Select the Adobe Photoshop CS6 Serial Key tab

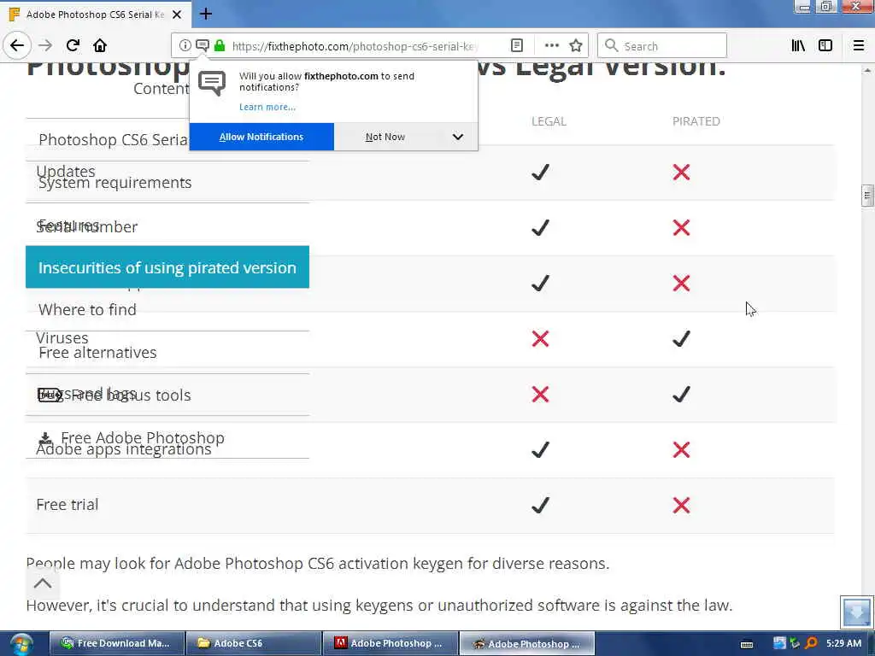click(x=96, y=15)
